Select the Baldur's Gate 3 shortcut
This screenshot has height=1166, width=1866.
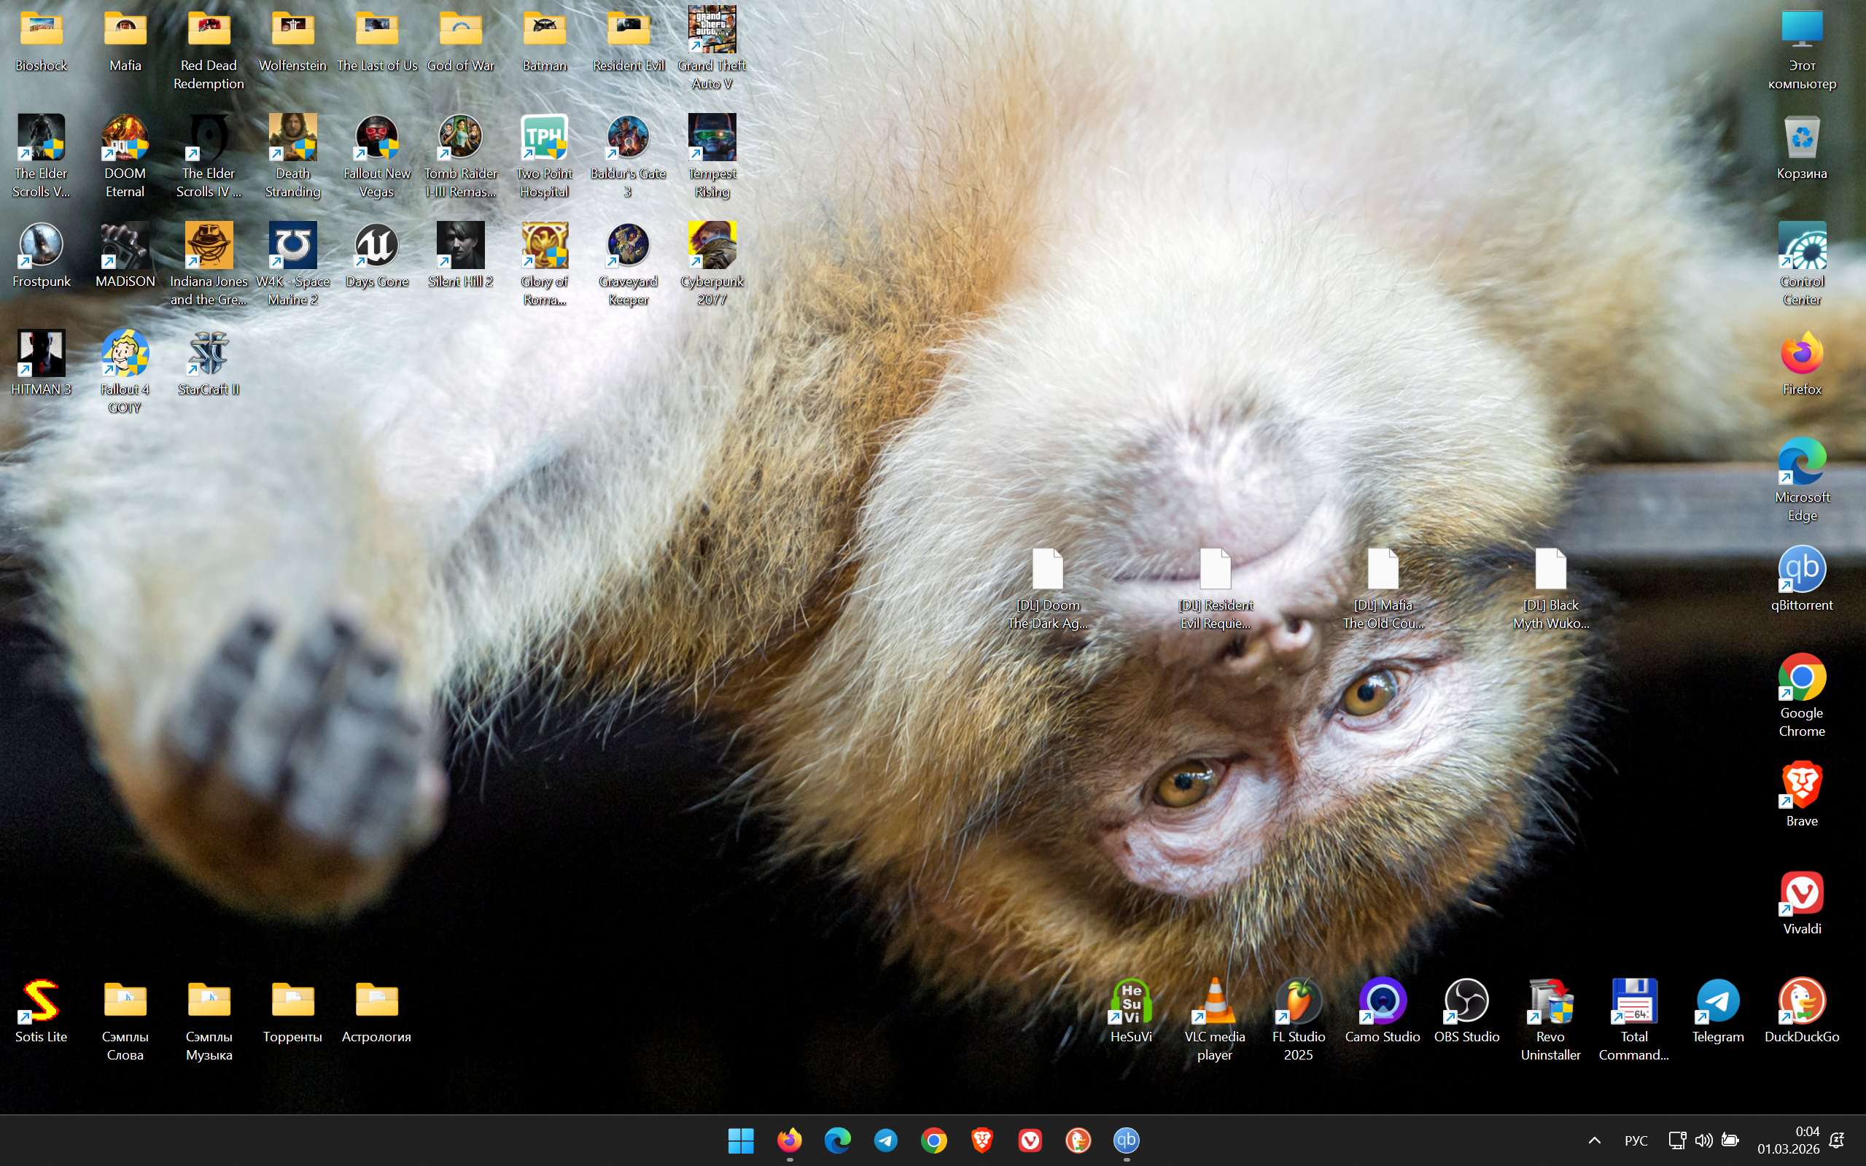(x=628, y=139)
